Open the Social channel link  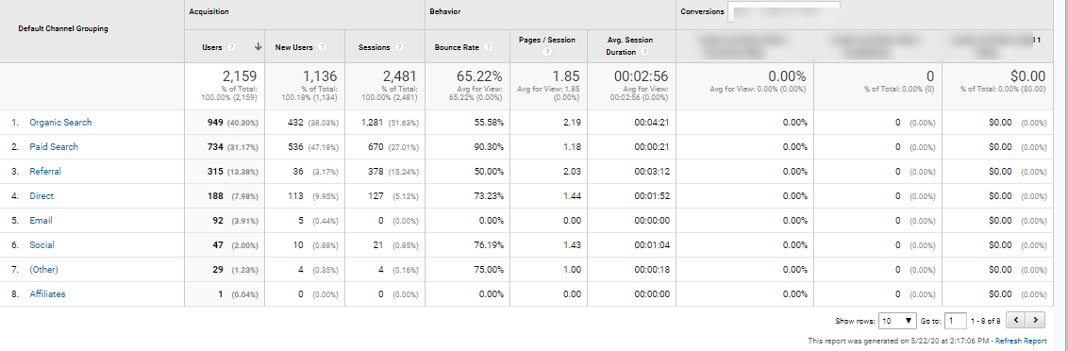point(42,245)
